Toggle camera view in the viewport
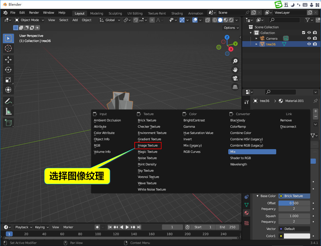This screenshot has height=246, width=321. pyautogui.click(x=235, y=78)
